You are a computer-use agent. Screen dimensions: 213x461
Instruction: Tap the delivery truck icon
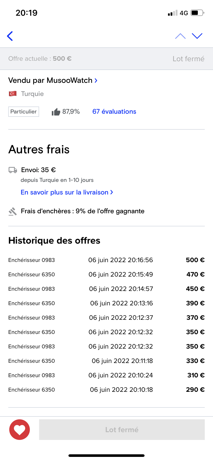(x=13, y=170)
